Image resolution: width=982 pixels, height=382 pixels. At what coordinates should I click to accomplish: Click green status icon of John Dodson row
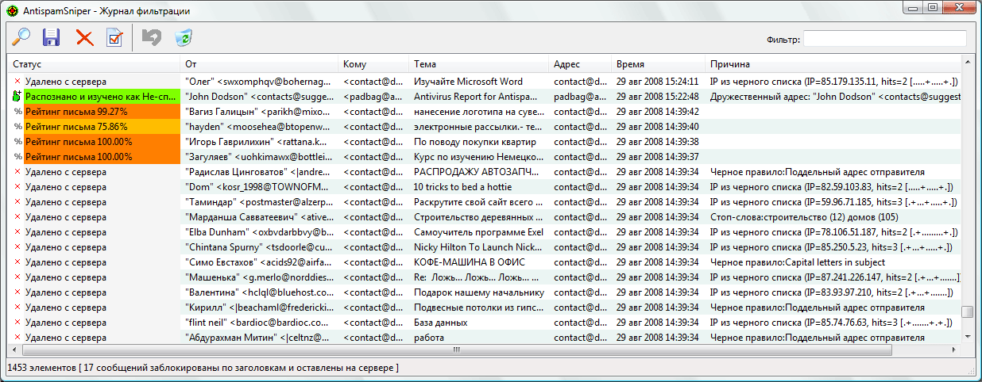[x=17, y=96]
